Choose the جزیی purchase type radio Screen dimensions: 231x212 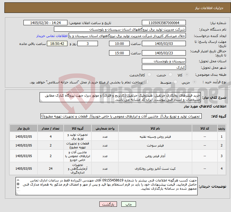194,82
